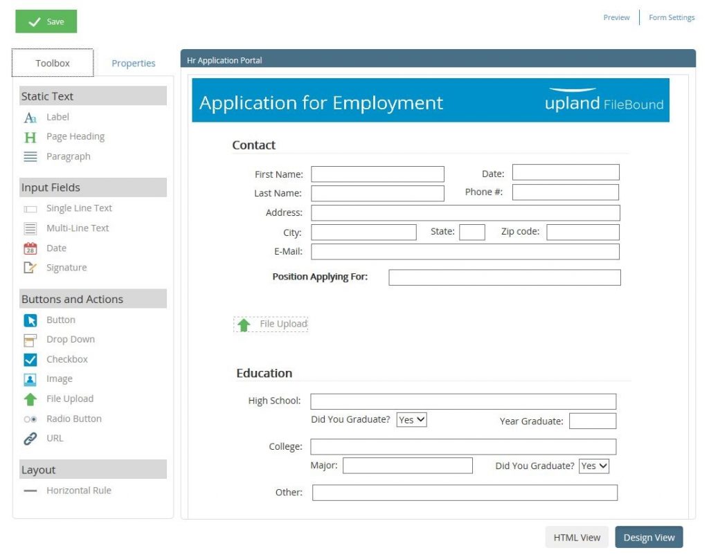Pick the Multi-Line Text icon
Screen dimensions: 709x557
pyautogui.click(x=30, y=228)
